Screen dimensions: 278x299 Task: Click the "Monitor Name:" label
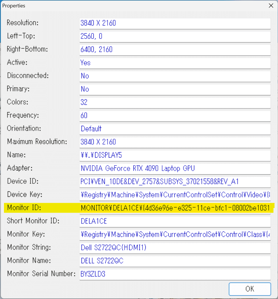coord(29,261)
